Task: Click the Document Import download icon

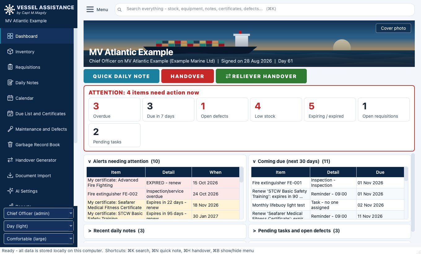Action: (x=10, y=175)
